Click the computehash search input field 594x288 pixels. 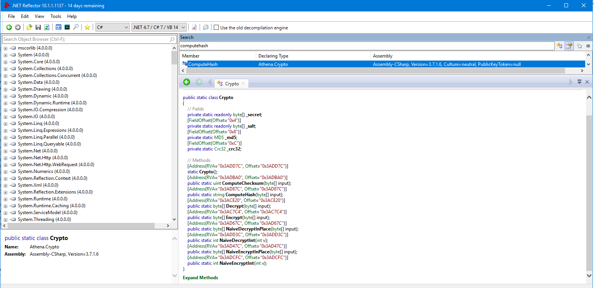(366, 46)
